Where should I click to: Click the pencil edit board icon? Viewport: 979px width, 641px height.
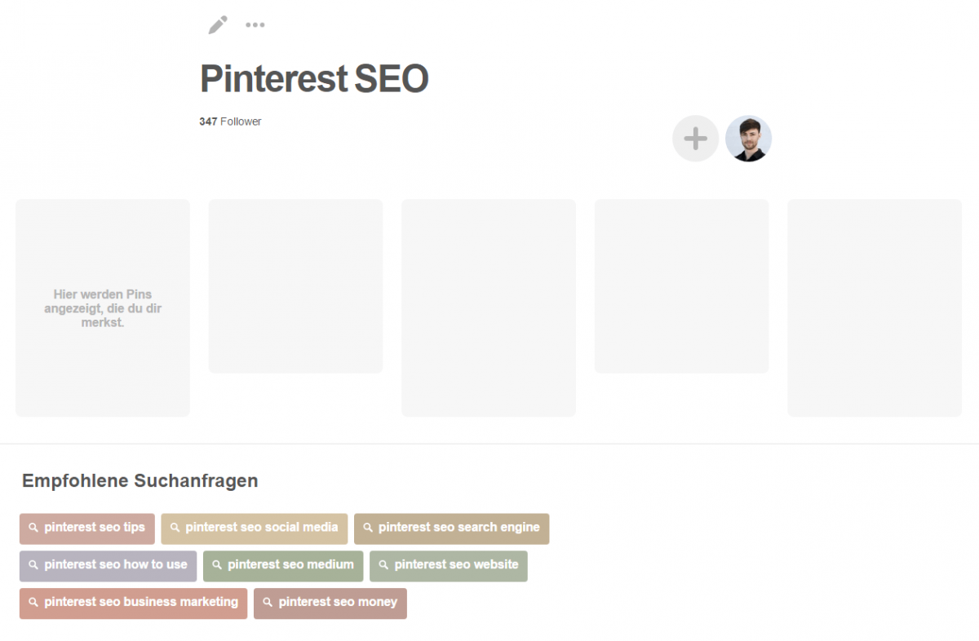click(x=217, y=25)
